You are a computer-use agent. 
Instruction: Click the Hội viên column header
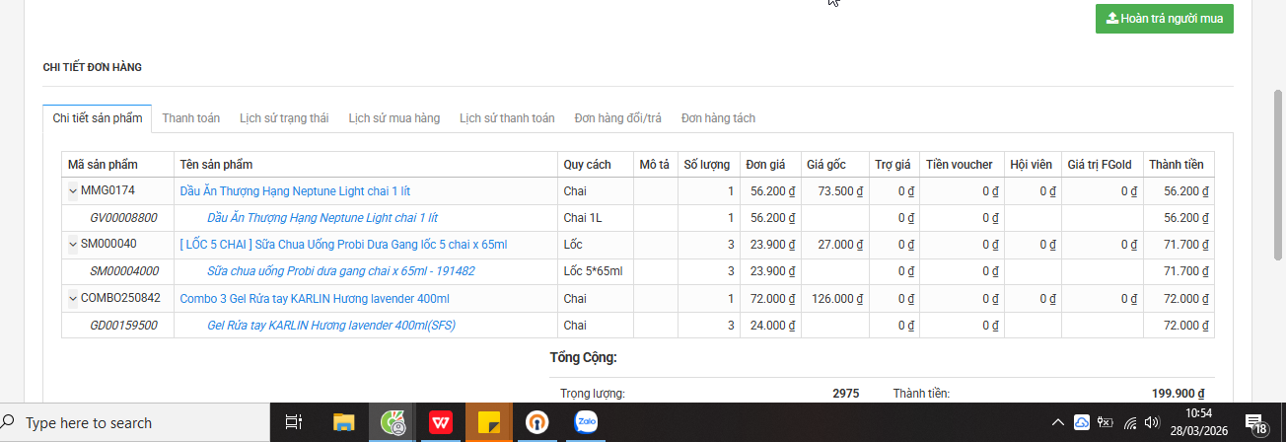(x=1033, y=164)
